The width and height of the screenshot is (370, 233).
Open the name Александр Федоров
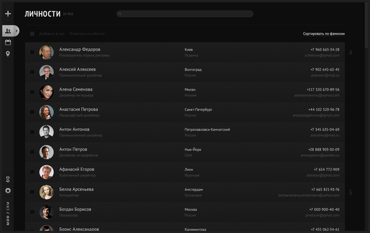click(x=80, y=49)
